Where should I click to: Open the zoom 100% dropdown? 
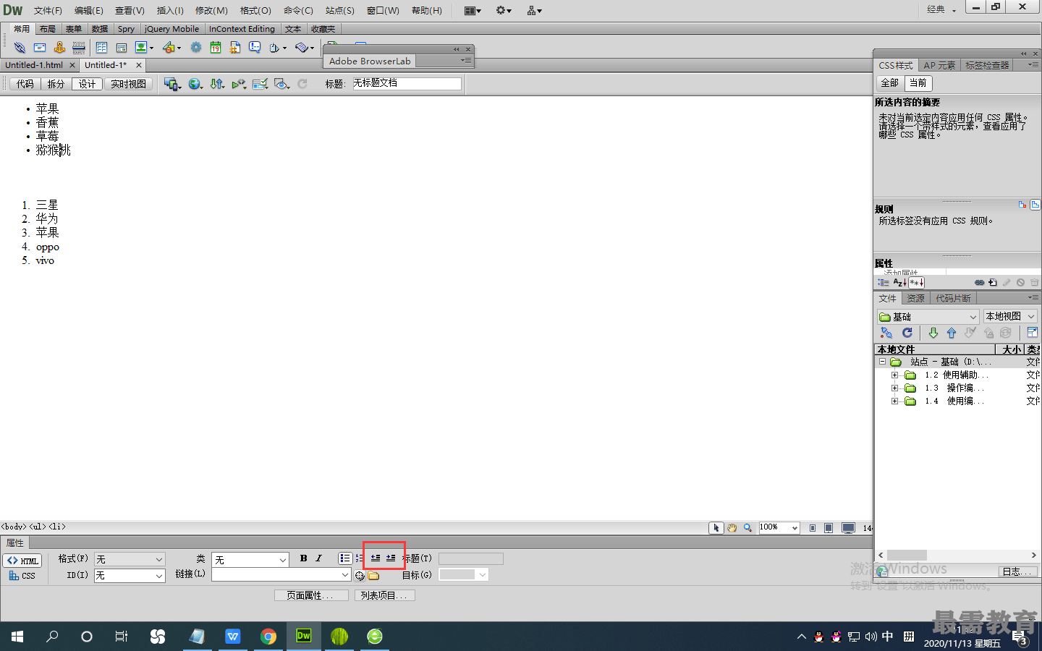coord(795,528)
